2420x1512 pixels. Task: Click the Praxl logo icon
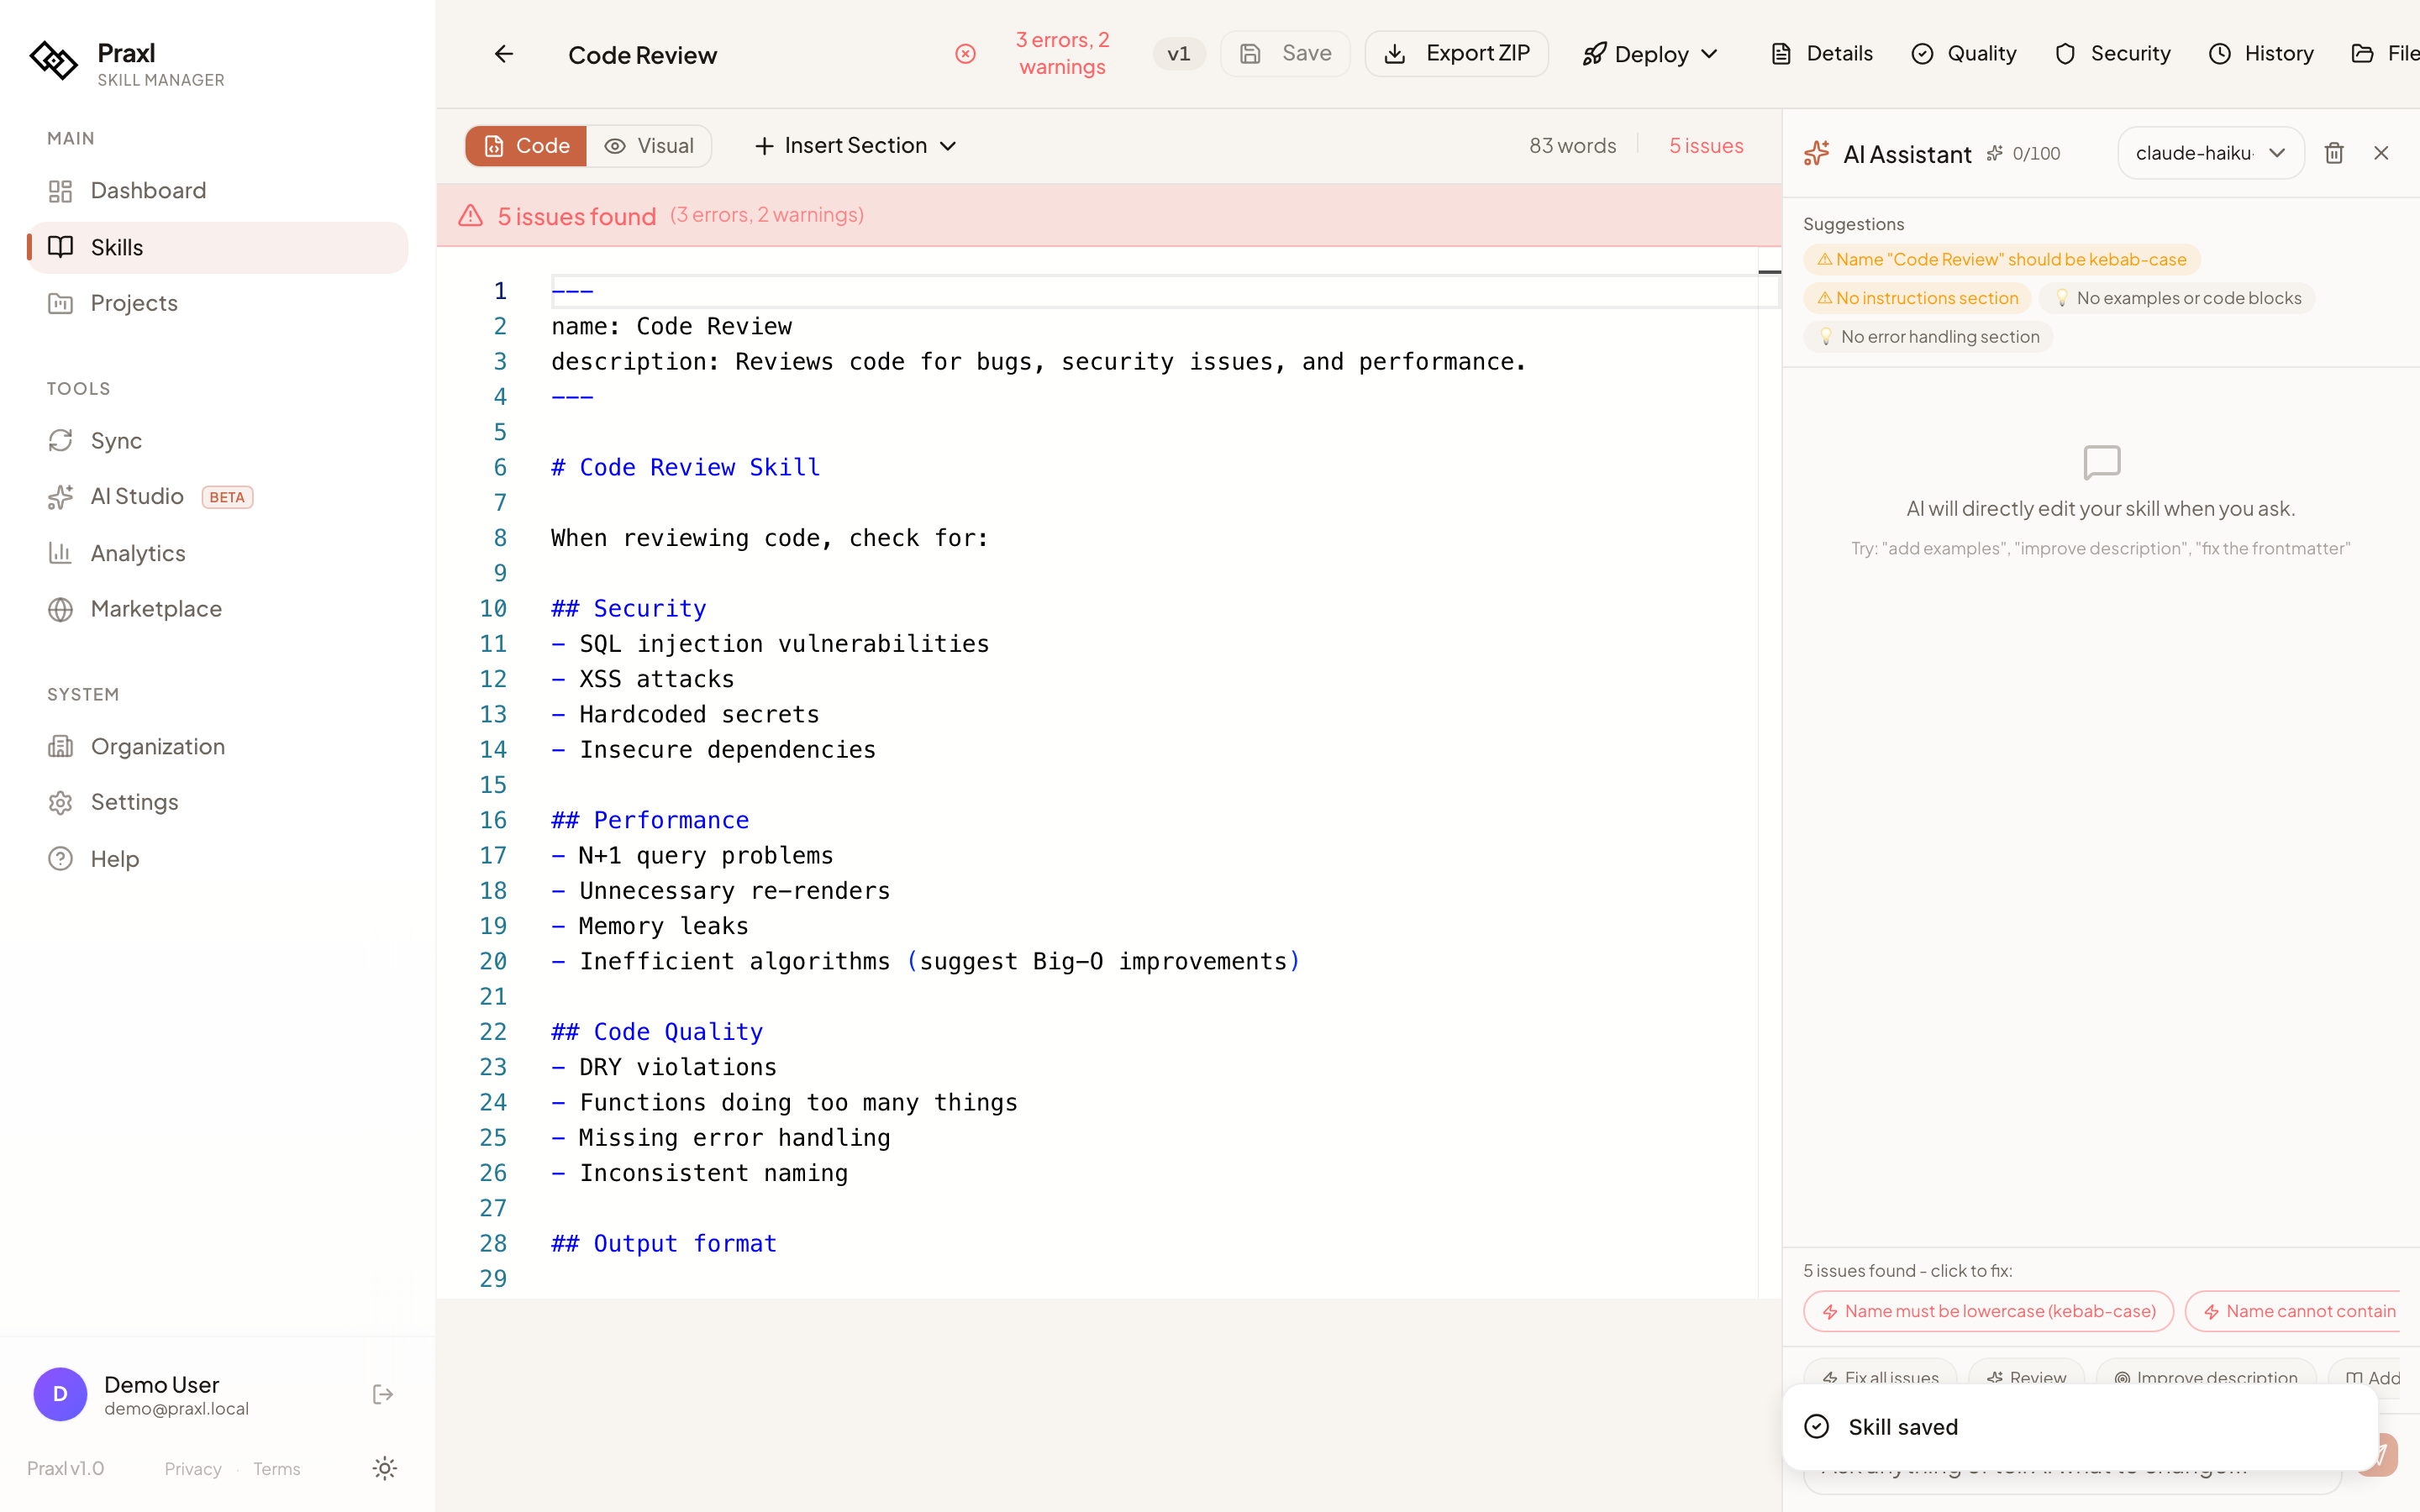coord(54,61)
